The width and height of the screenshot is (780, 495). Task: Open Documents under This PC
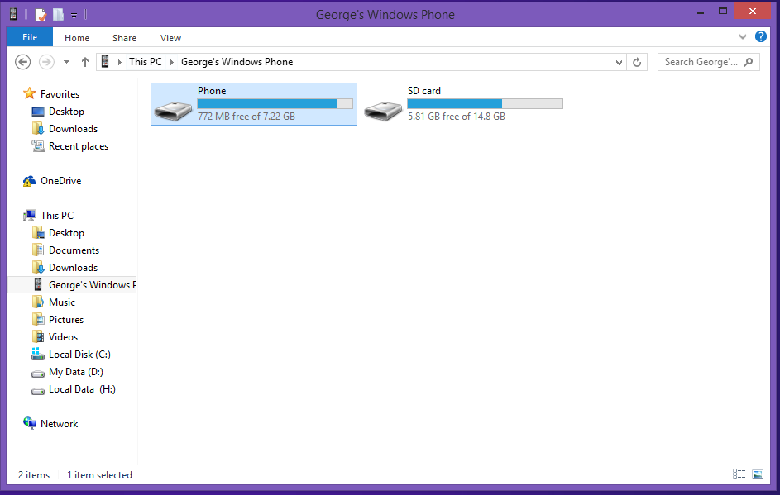(x=74, y=250)
